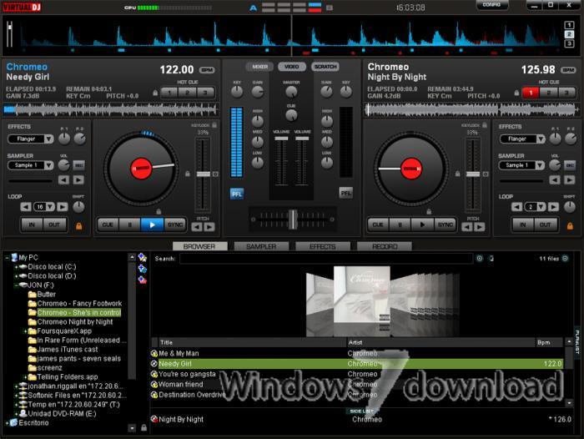The image size is (584, 439).
Task: Open right deck Flanger effect dropdown
Action: (x=541, y=139)
